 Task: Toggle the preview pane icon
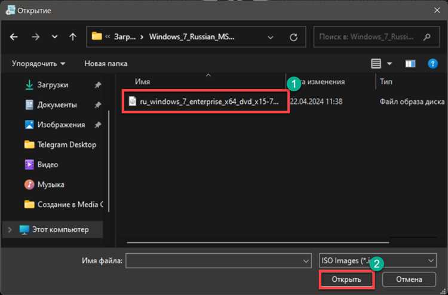(410, 64)
